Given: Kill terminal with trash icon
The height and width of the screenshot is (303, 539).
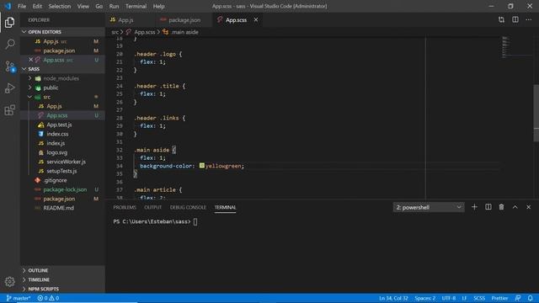Looking at the screenshot, I should (x=502, y=207).
